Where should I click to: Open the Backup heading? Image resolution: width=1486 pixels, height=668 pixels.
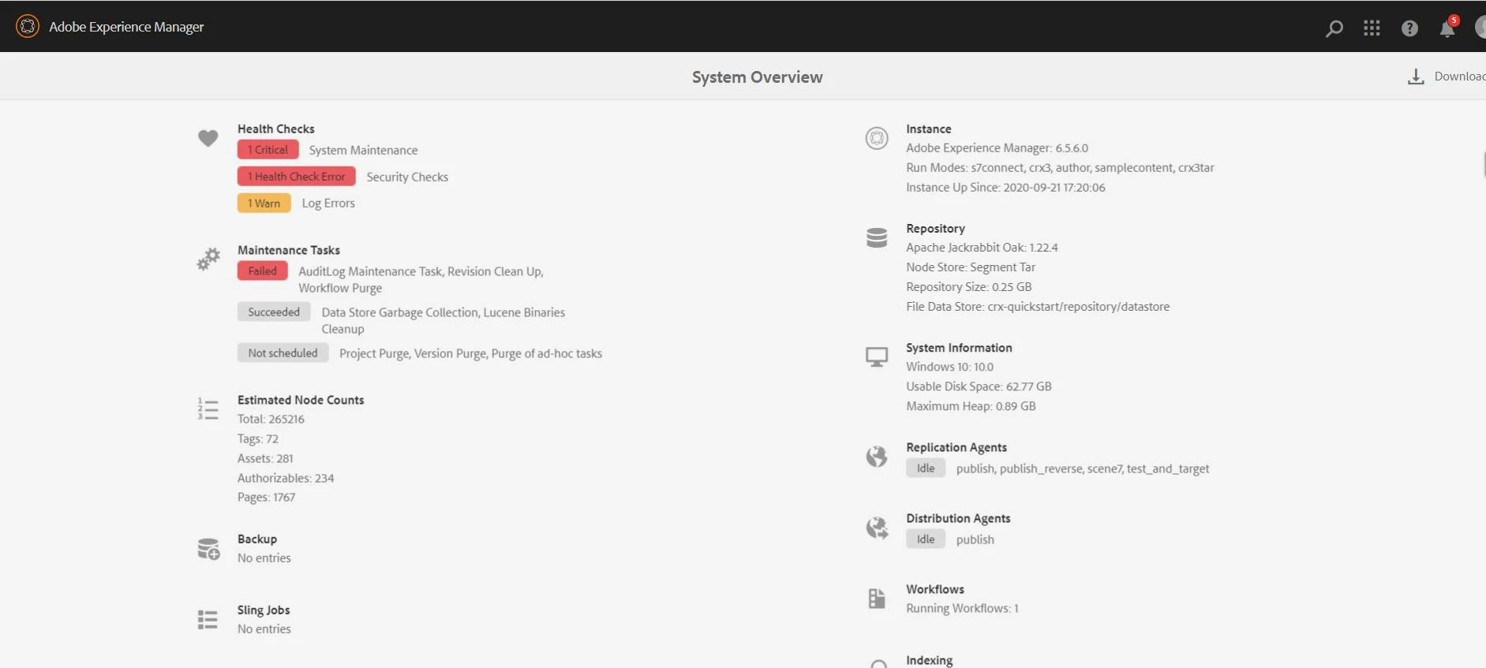tap(257, 539)
